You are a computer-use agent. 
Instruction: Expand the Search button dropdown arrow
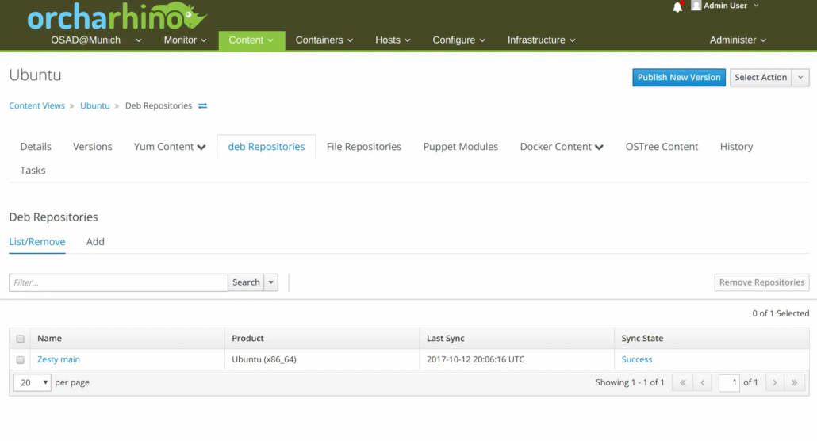tap(271, 282)
